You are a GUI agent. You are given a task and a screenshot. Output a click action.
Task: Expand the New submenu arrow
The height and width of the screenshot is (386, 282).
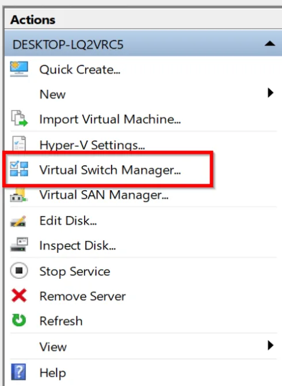click(x=270, y=93)
